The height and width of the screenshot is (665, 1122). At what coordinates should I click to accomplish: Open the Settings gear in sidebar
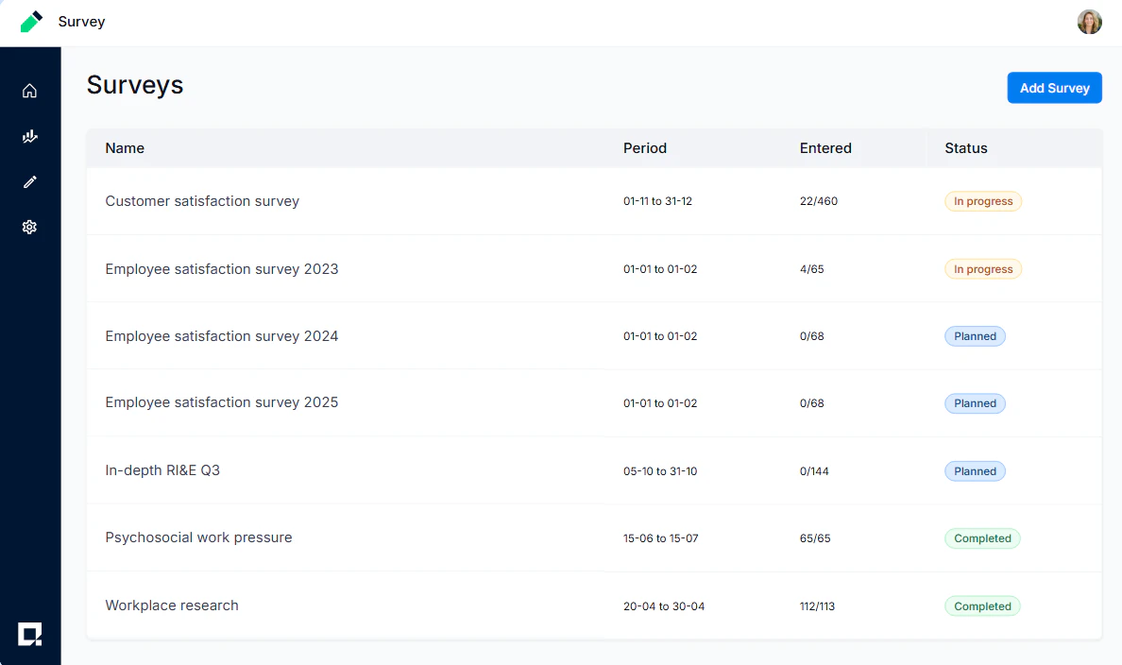[x=29, y=227]
